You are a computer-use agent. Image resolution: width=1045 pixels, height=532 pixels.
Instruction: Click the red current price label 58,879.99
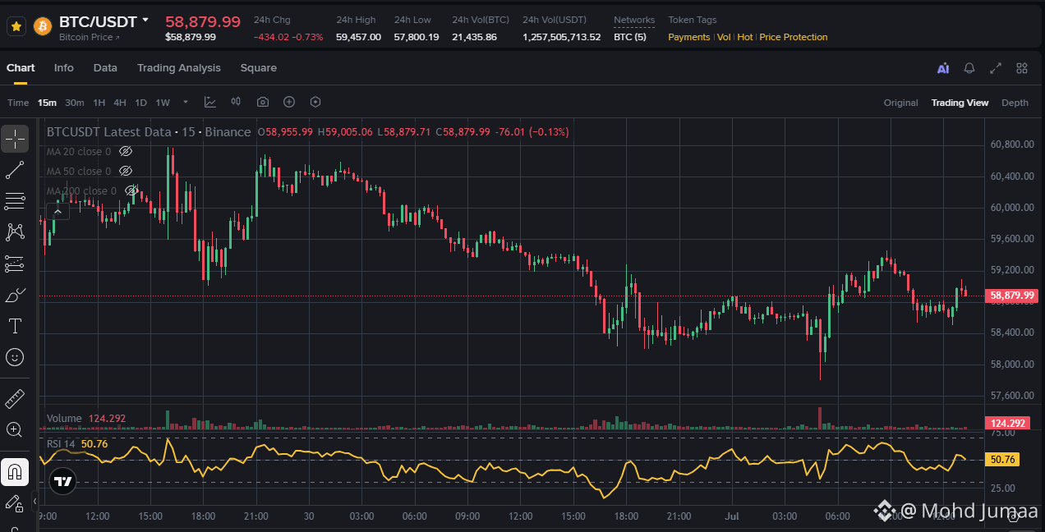pos(1011,296)
